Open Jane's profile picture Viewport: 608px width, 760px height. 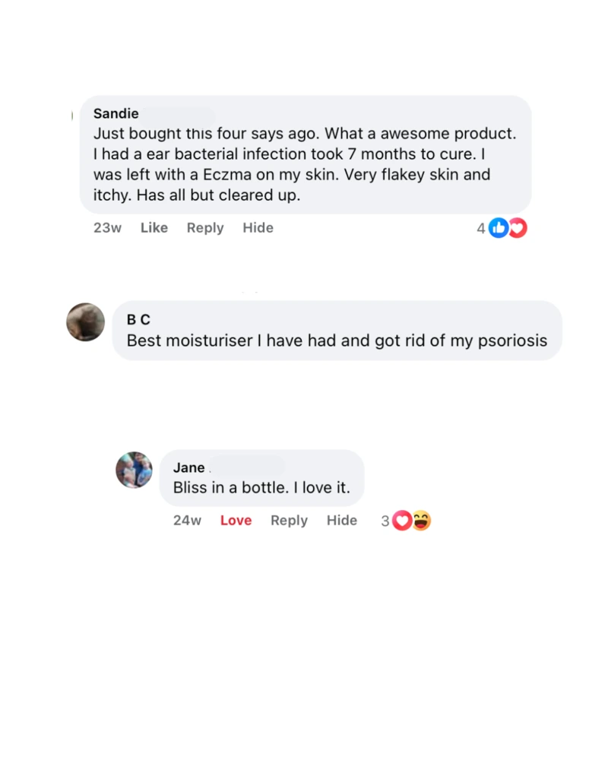[134, 470]
